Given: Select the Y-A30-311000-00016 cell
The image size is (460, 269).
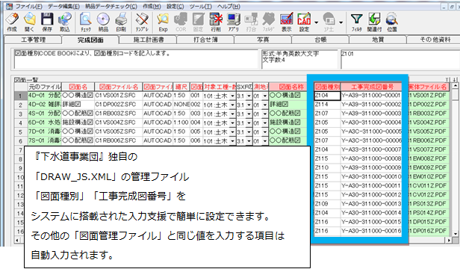Looking at the screenshot, I should coord(371,231).
